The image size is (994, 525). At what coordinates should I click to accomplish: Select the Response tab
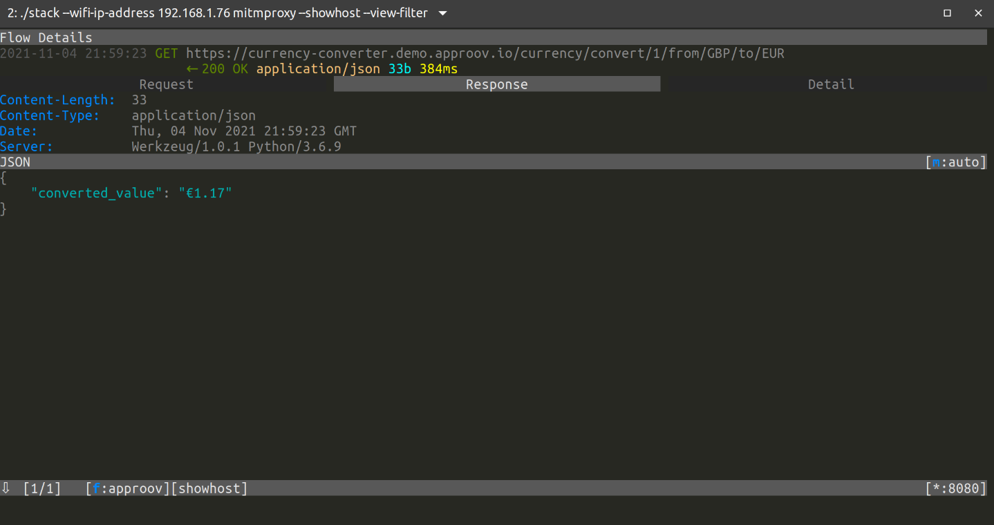coord(496,84)
